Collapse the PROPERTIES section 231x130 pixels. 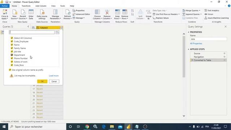[x=188, y=32]
